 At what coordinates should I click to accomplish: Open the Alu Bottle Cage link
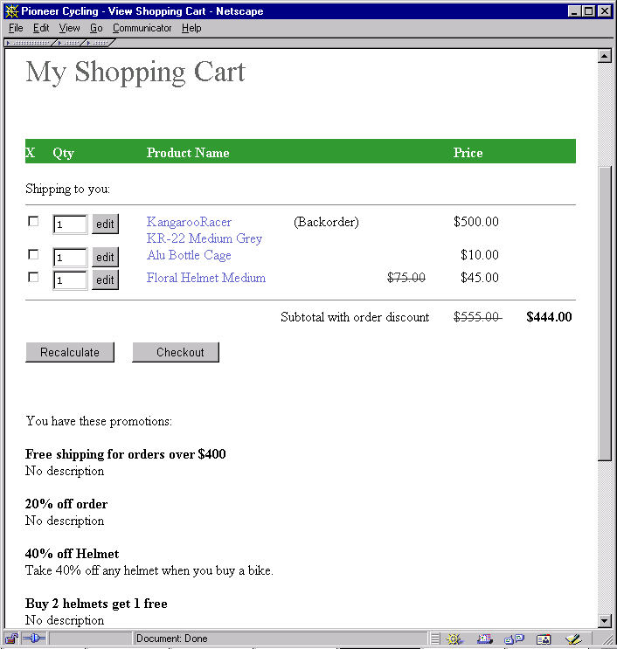[189, 255]
